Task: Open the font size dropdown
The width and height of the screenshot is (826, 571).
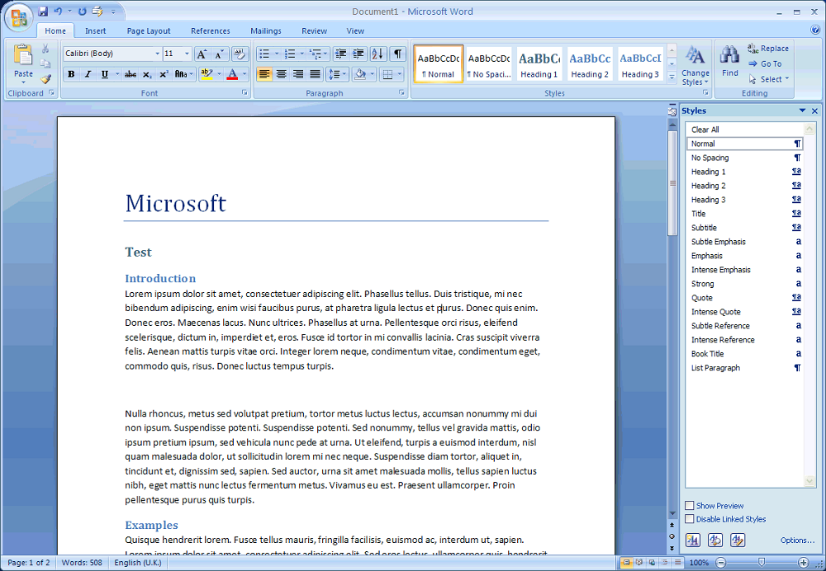Action: (187, 54)
